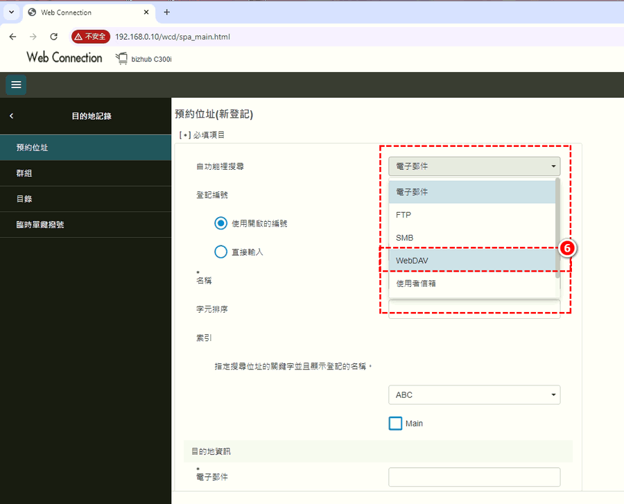
Task: Select the 直接輸入 radio button
Action: pos(220,252)
